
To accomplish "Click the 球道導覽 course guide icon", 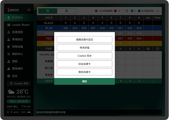I will 9,32.
